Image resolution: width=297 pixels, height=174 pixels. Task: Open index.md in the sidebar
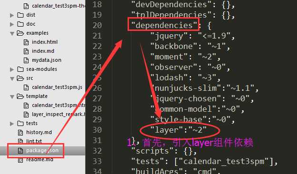point(43,51)
